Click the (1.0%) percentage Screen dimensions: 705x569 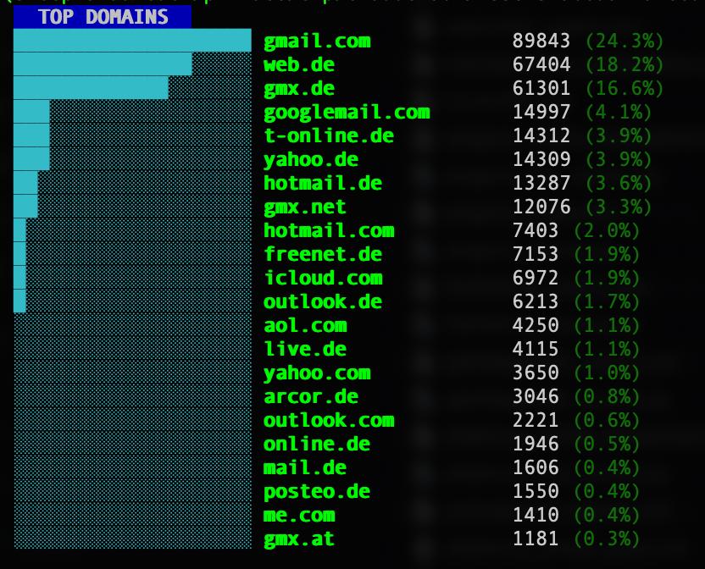click(x=607, y=373)
